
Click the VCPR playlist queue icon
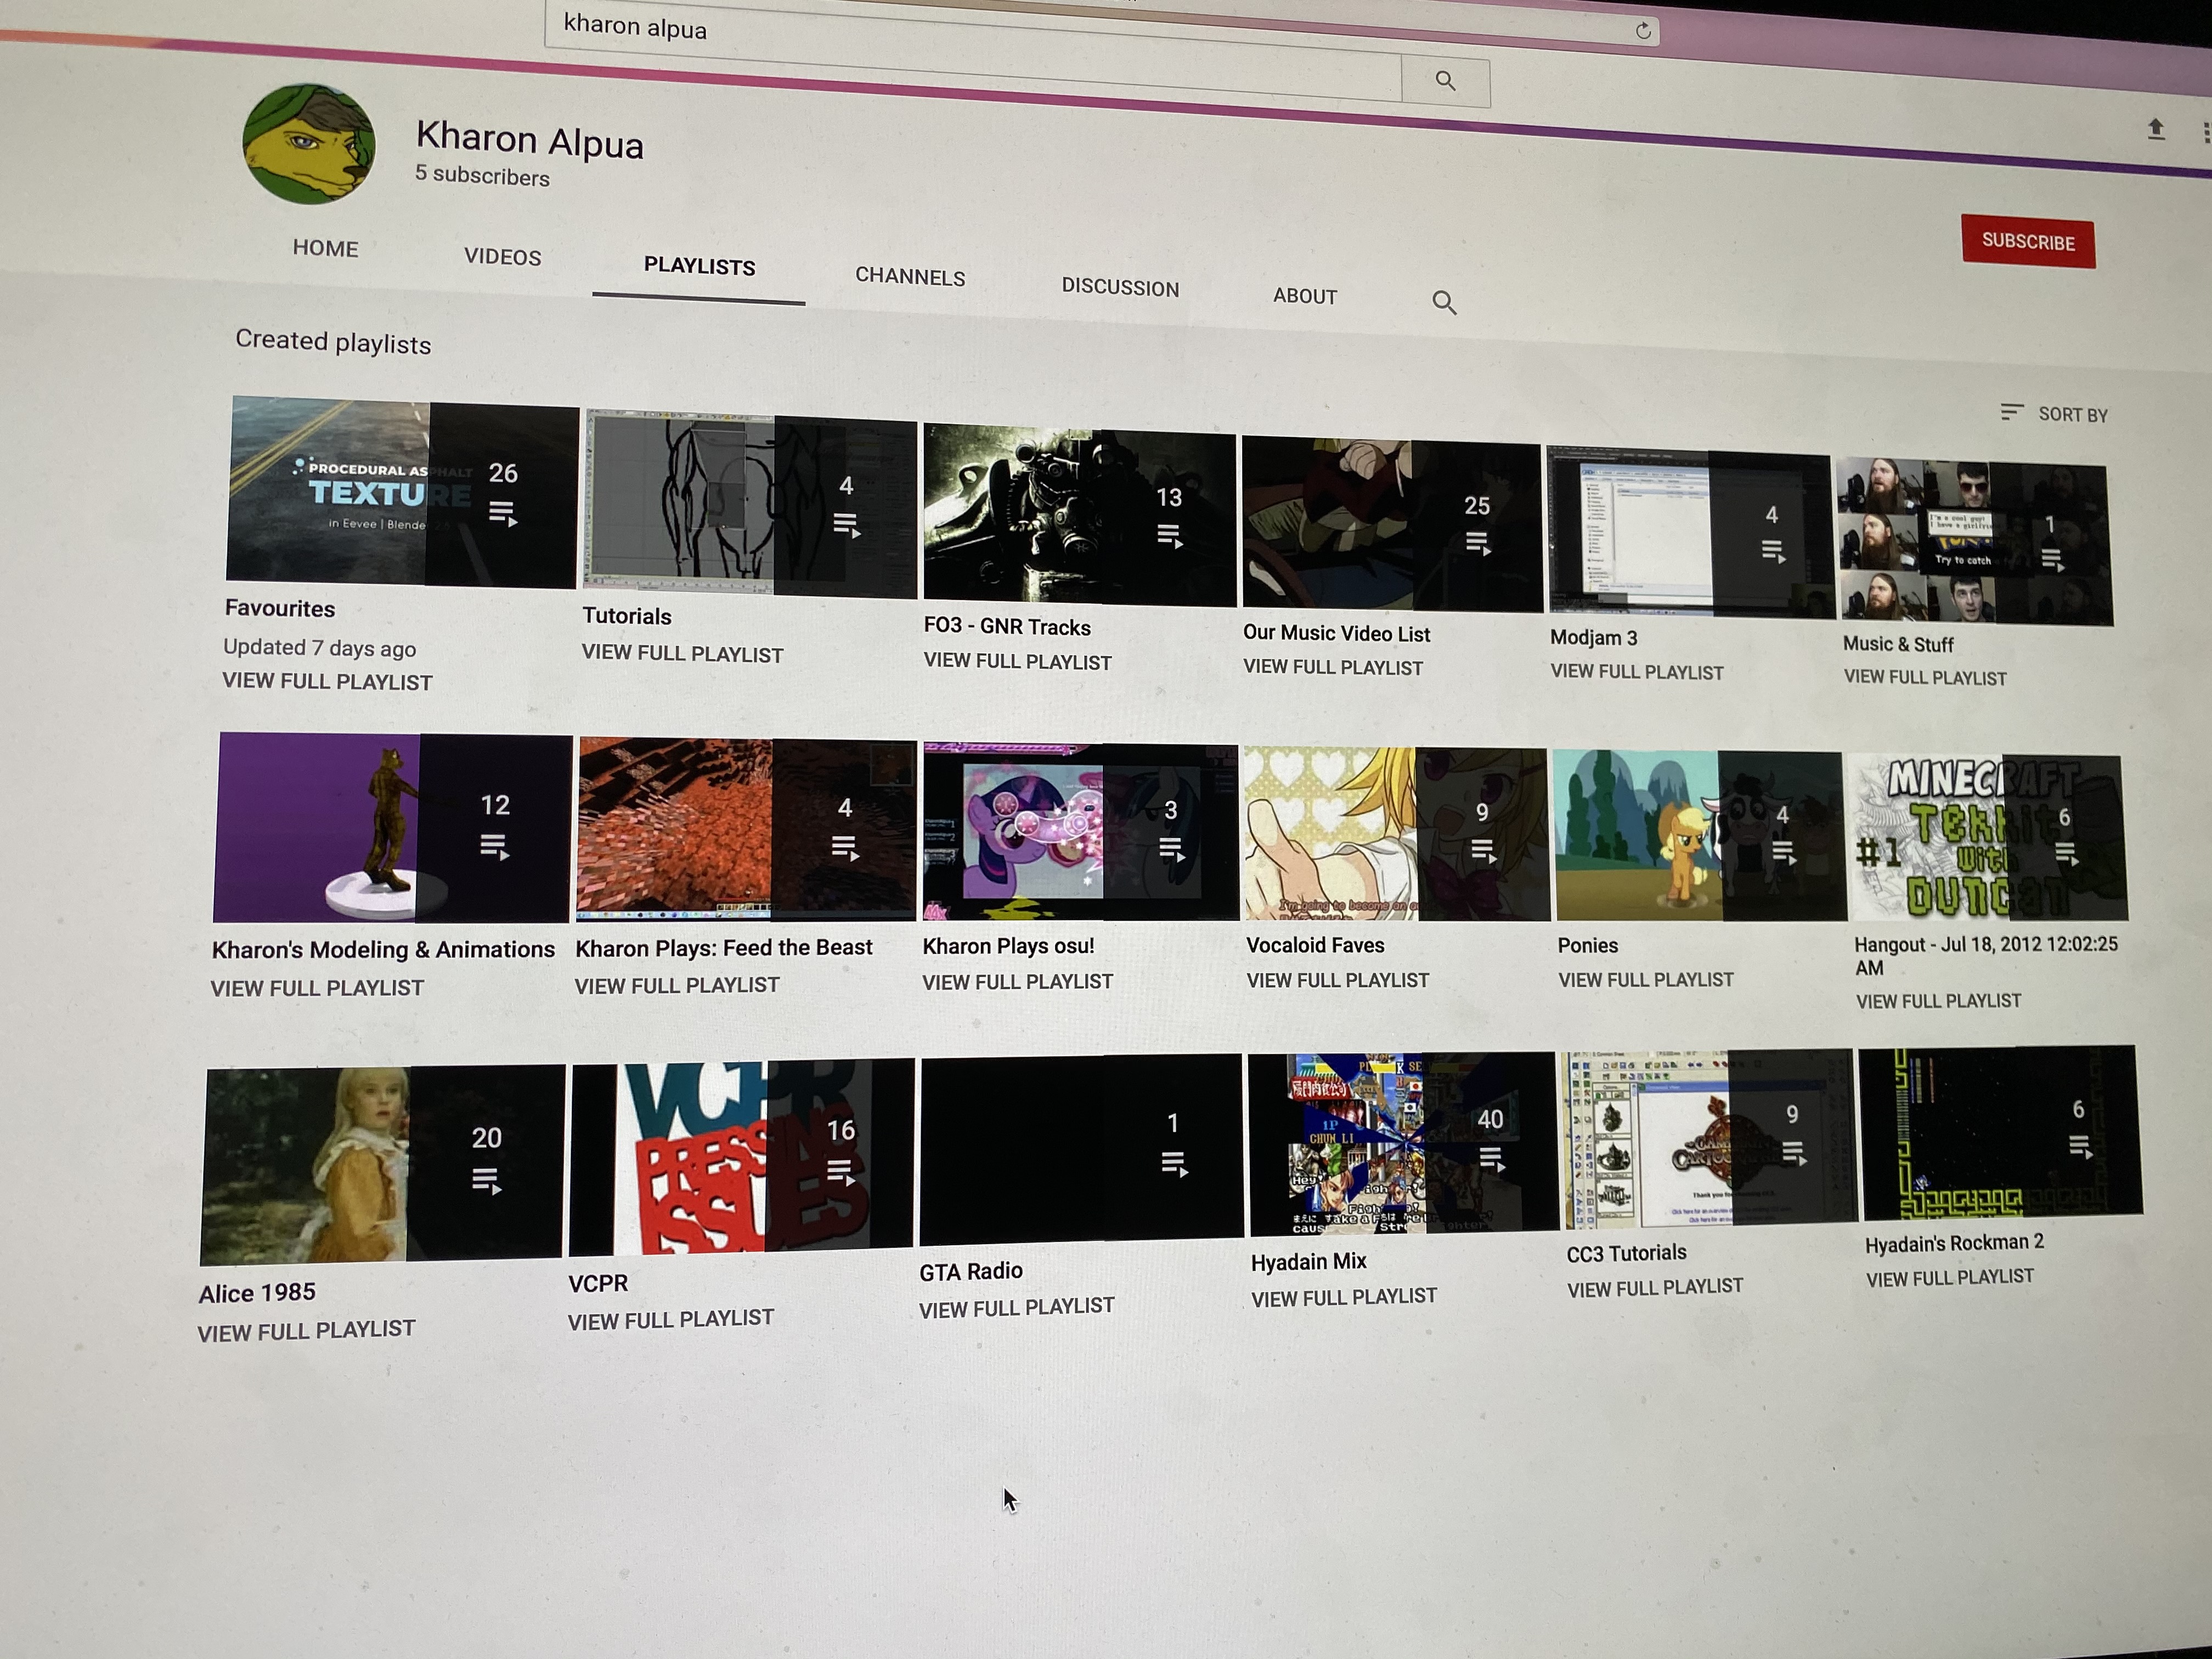click(841, 1172)
